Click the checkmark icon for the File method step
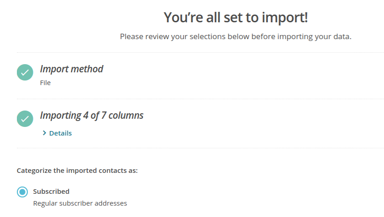384x217 pixels. pos(25,72)
